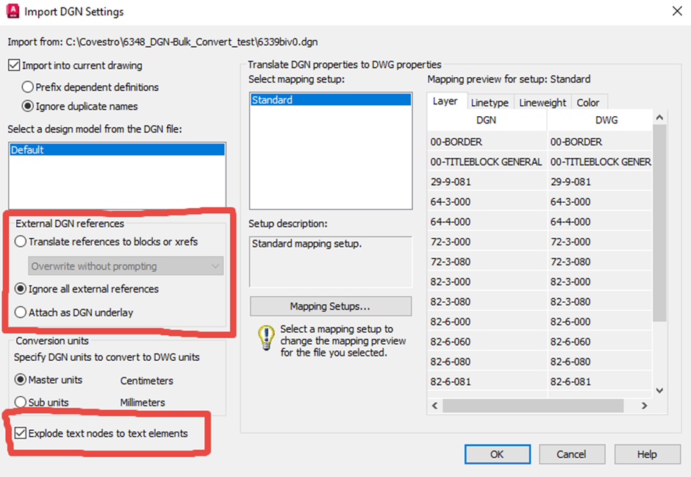Select Standard in mapping setup list
Viewport: 691px width, 477px height.
(331, 100)
